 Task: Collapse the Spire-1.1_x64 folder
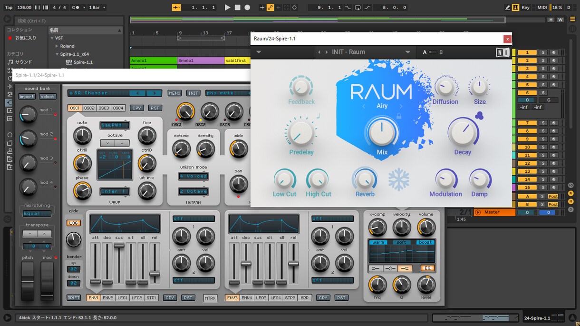[x=57, y=54]
